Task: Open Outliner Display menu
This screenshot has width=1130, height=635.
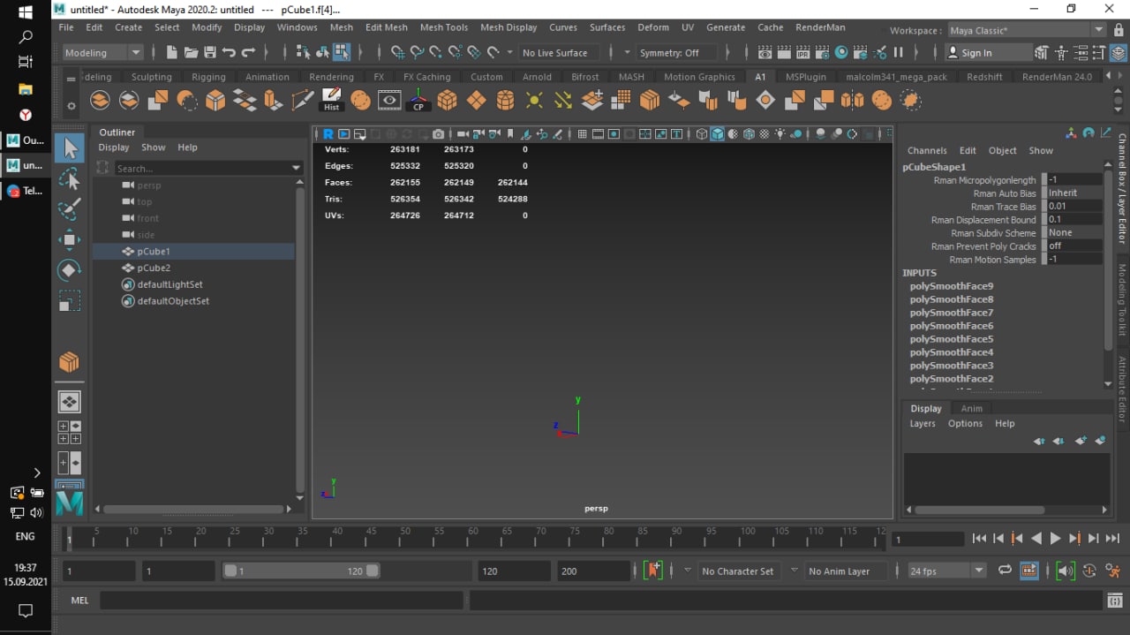Action: (113, 147)
